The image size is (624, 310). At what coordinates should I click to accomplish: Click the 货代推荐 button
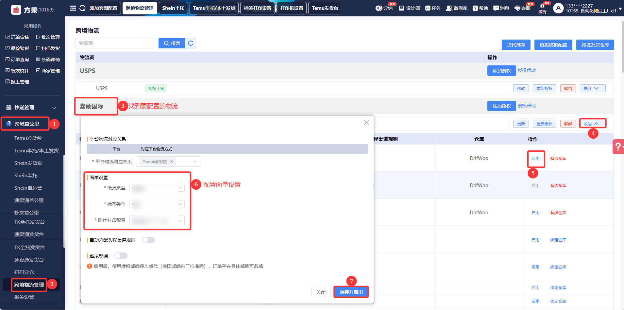tap(516, 45)
